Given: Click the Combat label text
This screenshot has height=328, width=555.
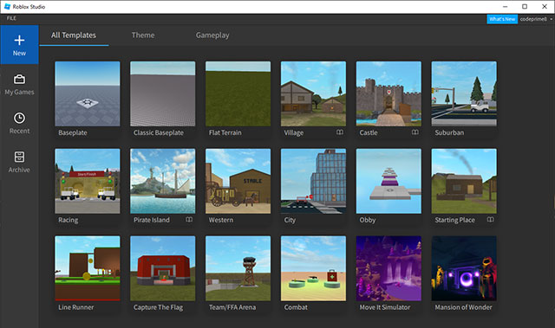Looking at the screenshot, I should tap(296, 307).
